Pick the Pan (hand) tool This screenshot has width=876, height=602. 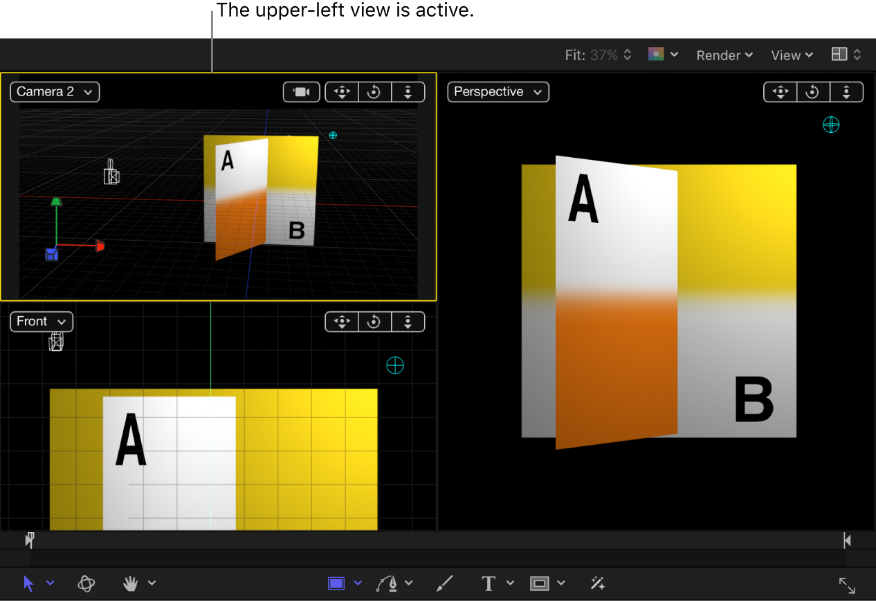coord(130,583)
